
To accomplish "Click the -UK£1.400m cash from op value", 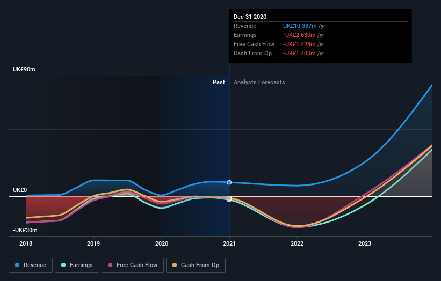I will 299,53.
